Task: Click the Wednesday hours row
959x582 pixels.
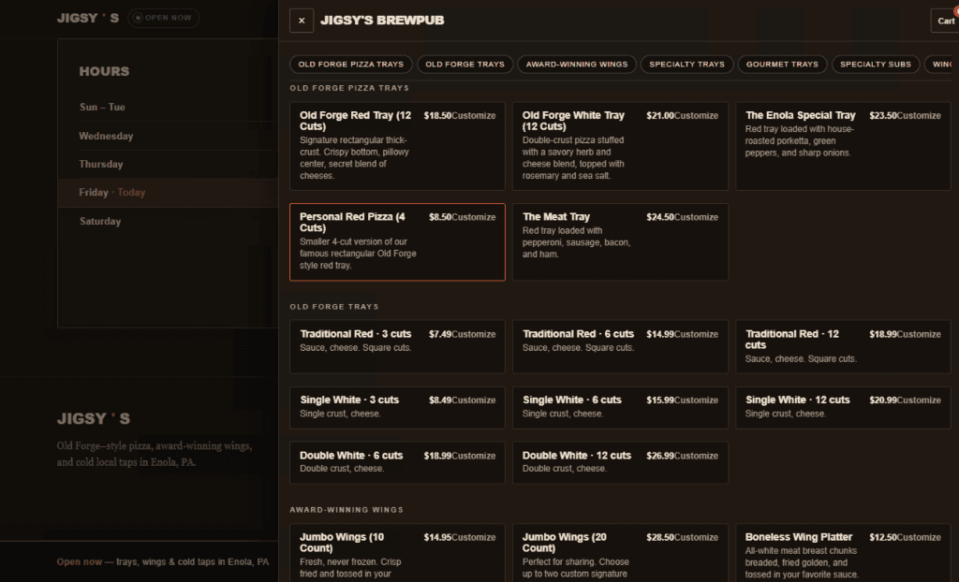Action: point(169,136)
